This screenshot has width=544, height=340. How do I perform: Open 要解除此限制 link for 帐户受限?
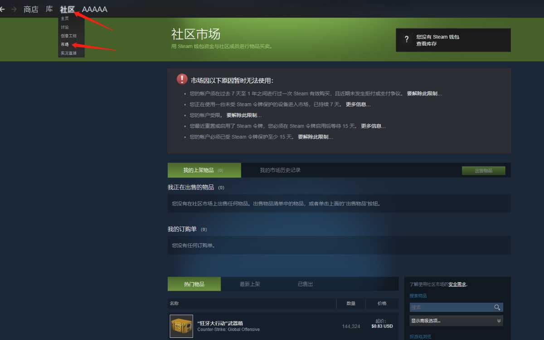244,115
